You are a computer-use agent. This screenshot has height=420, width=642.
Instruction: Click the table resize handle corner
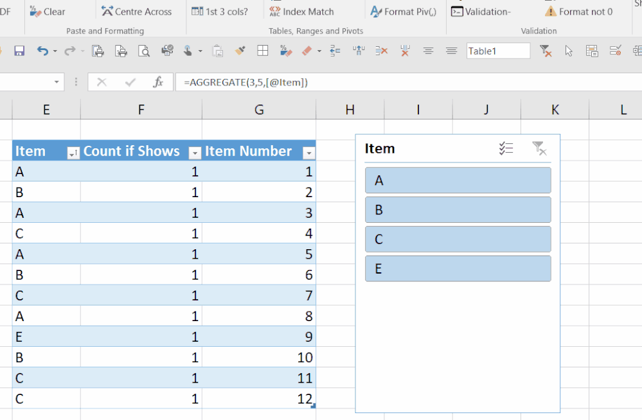point(313,406)
